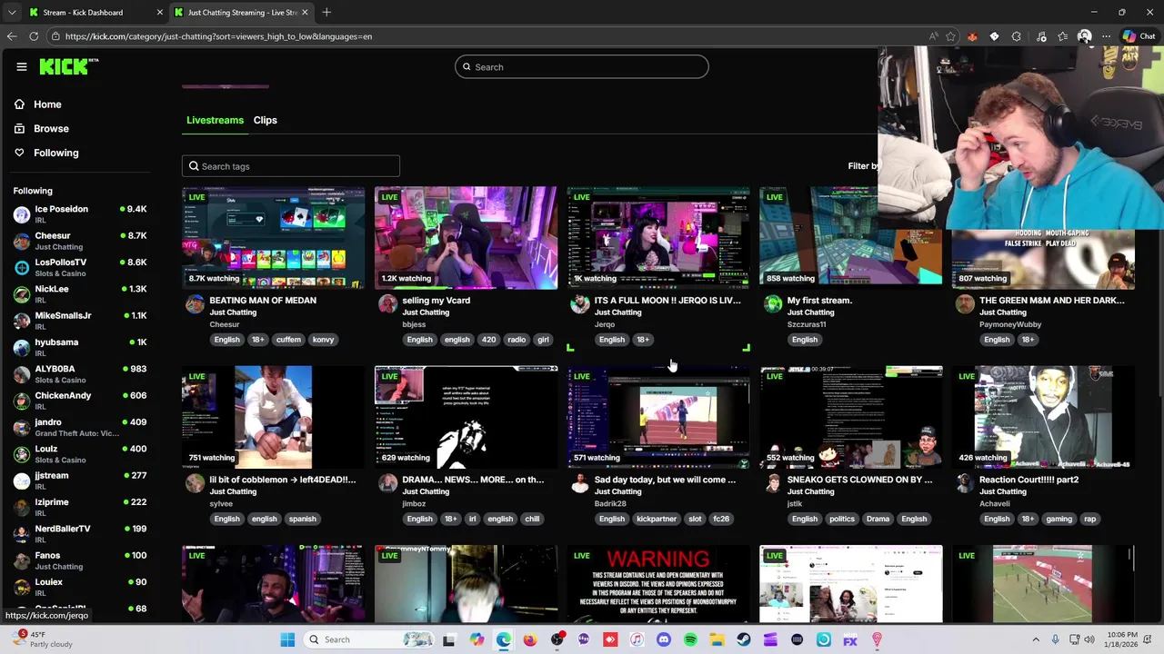Select LosPollosTV in the Following list
Viewport: 1164px width, 654px height.
click(x=80, y=267)
